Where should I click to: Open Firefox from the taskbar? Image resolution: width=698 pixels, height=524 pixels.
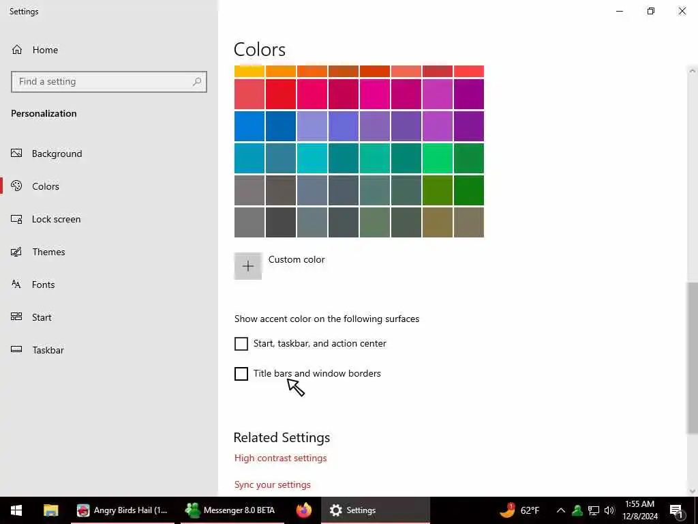304,510
